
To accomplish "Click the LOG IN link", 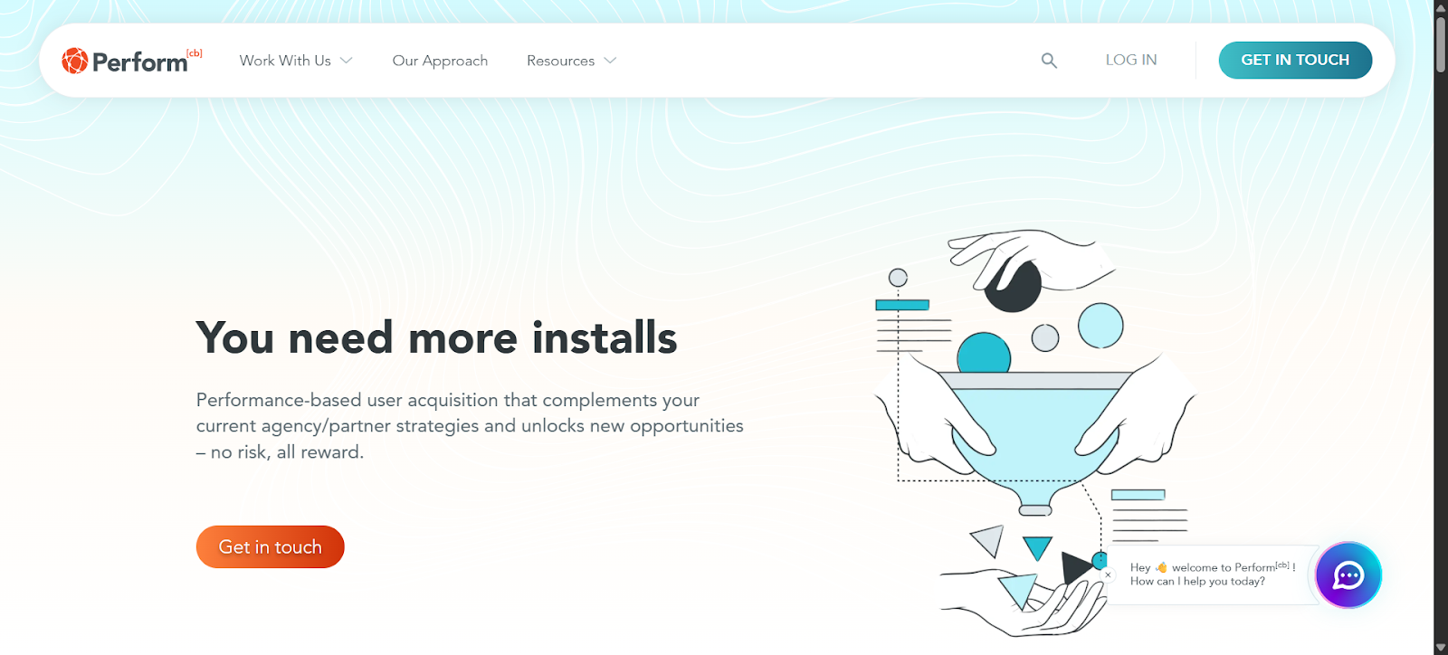I will tap(1130, 60).
